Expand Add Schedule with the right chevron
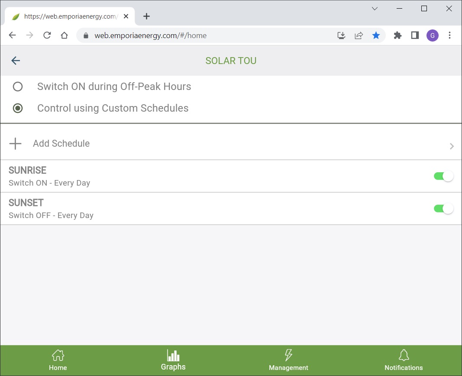The image size is (462, 376). pyautogui.click(x=452, y=146)
